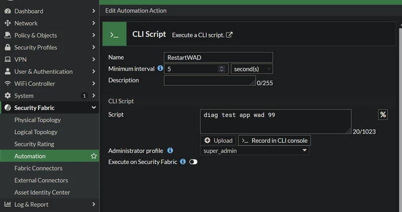Screen dimensions: 402x212
Task: Click the Name field containing RestartWAD
Action: 218,58
